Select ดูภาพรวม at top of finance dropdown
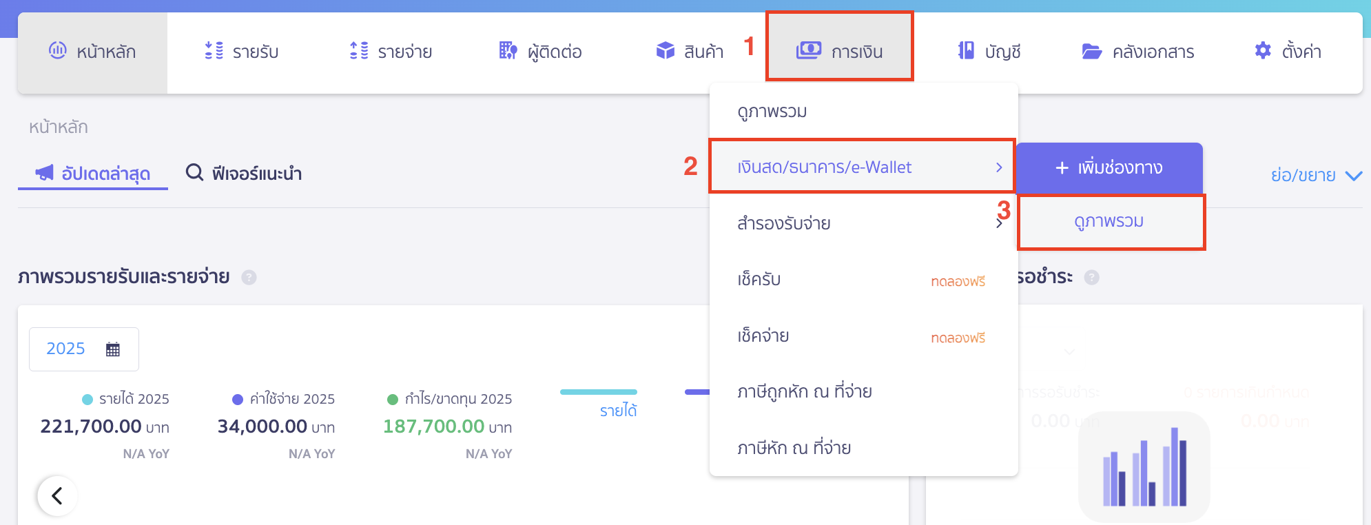This screenshot has height=525, width=1371. (864, 112)
